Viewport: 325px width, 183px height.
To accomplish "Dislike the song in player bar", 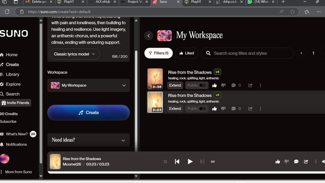I will (x=287, y=162).
